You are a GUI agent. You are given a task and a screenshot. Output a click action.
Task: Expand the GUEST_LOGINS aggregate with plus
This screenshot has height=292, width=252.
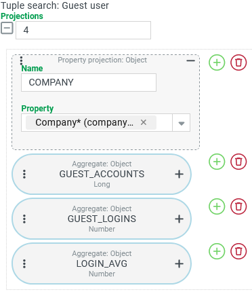(x=179, y=219)
